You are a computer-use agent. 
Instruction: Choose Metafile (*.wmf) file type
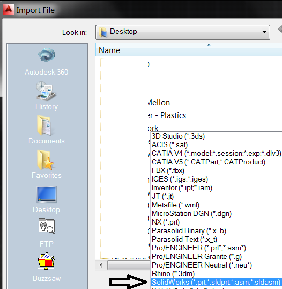(217, 205)
